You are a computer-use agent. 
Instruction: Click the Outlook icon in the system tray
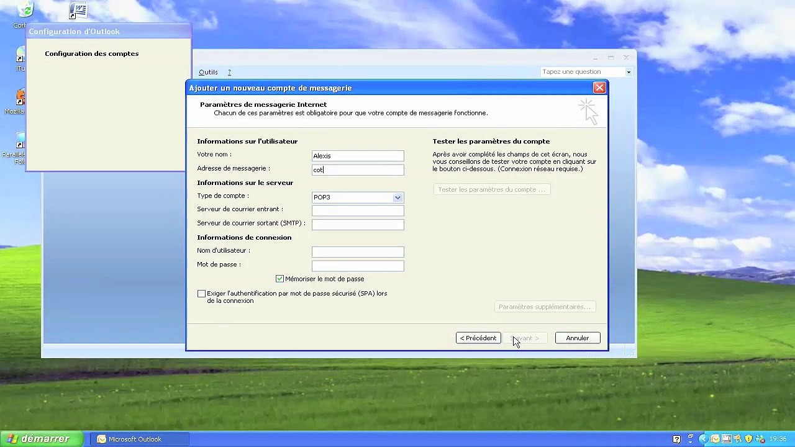[715, 439]
